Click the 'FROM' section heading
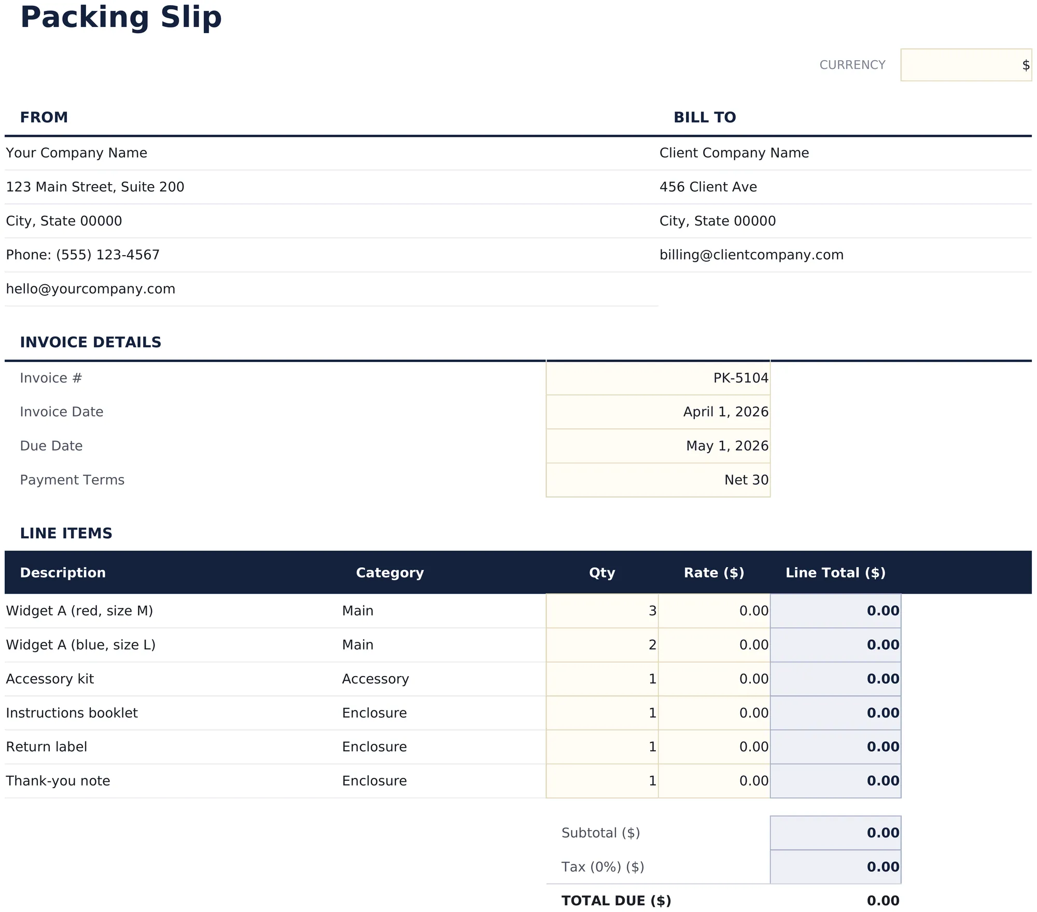This screenshot has width=1037, height=912. (x=44, y=117)
